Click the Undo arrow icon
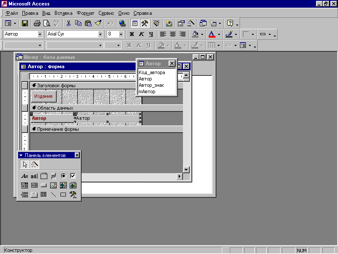 pyautogui.click(x=110, y=23)
